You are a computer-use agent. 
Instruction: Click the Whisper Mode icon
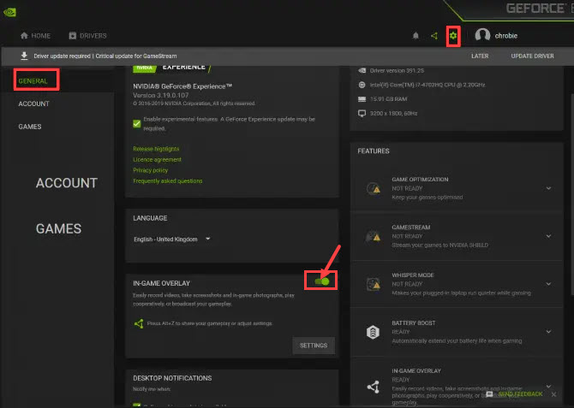[x=373, y=284]
